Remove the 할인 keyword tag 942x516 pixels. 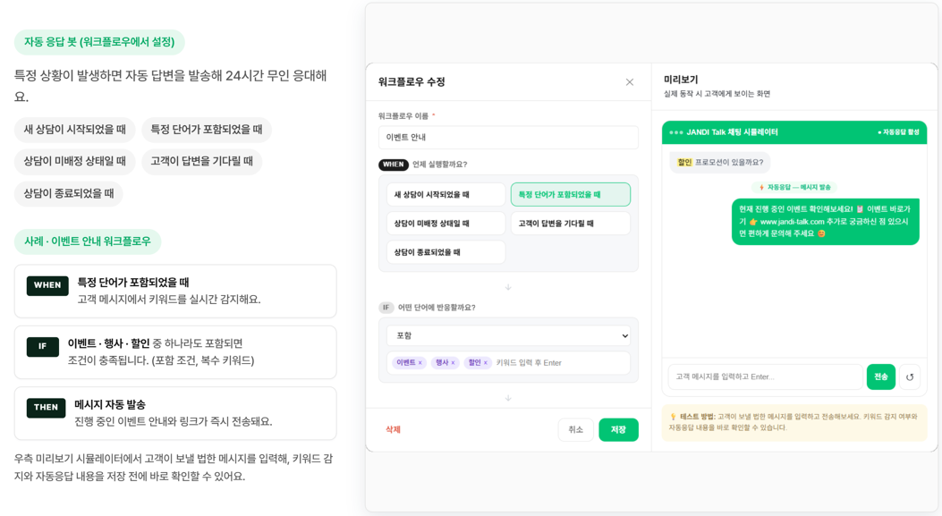486,363
